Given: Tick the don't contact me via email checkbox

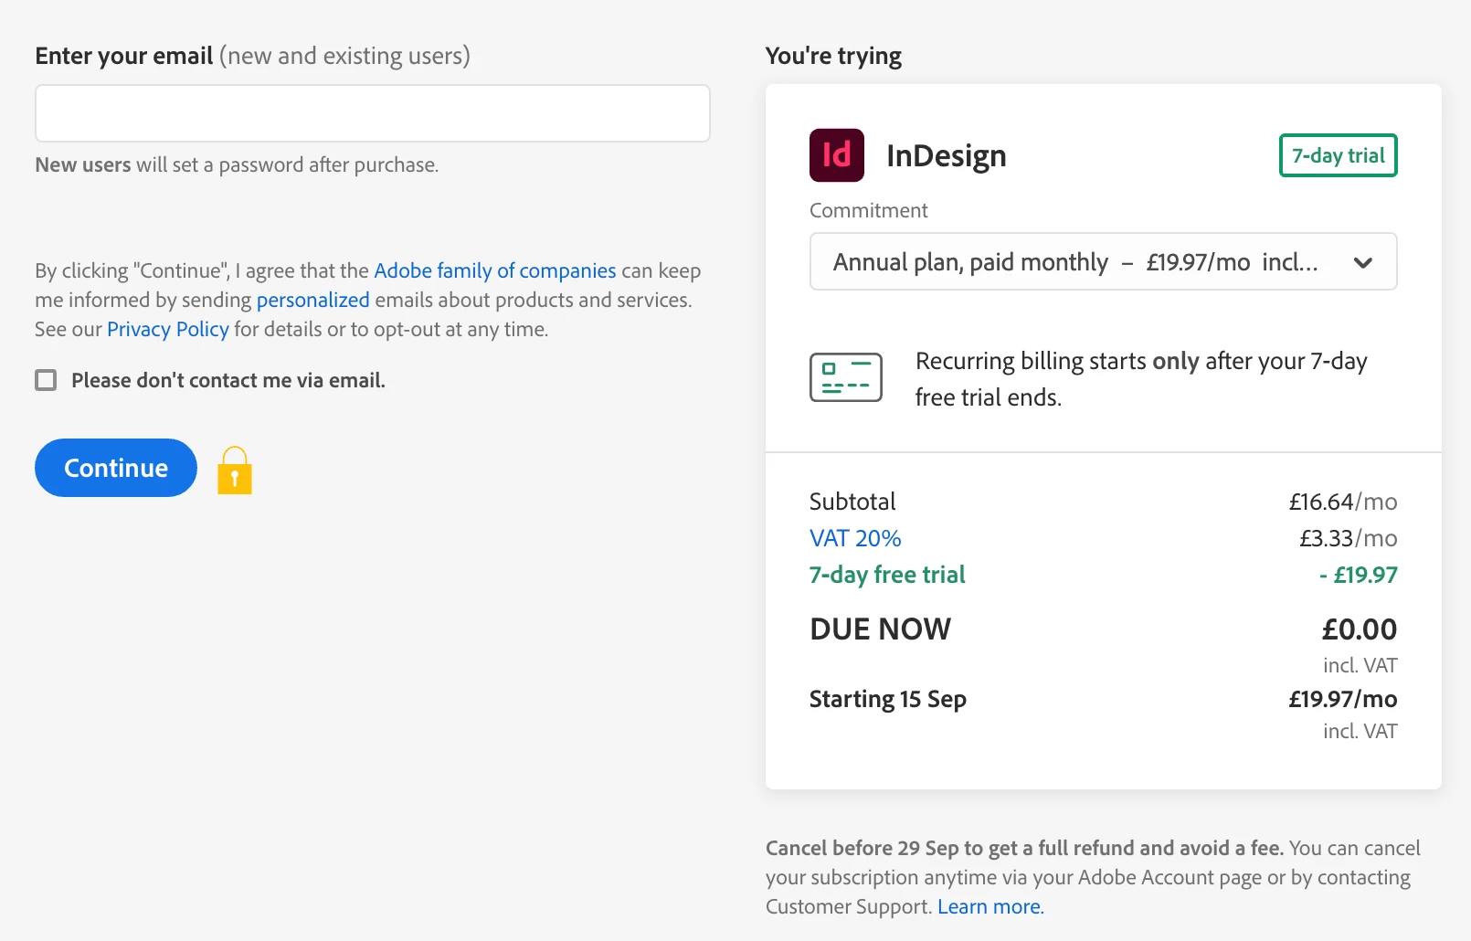Looking at the screenshot, I should pyautogui.click(x=46, y=380).
